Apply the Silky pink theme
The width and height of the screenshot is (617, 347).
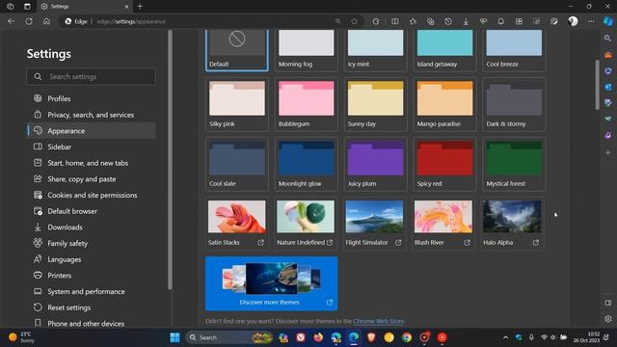tap(237, 104)
